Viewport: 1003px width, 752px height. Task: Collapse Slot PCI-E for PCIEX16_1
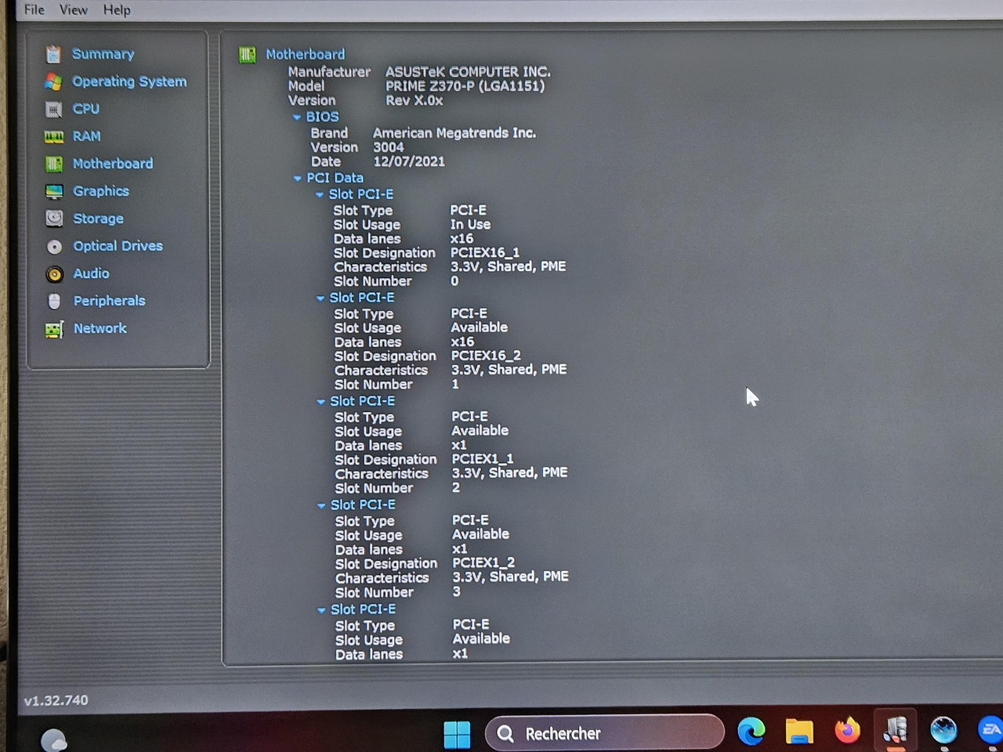tap(320, 195)
